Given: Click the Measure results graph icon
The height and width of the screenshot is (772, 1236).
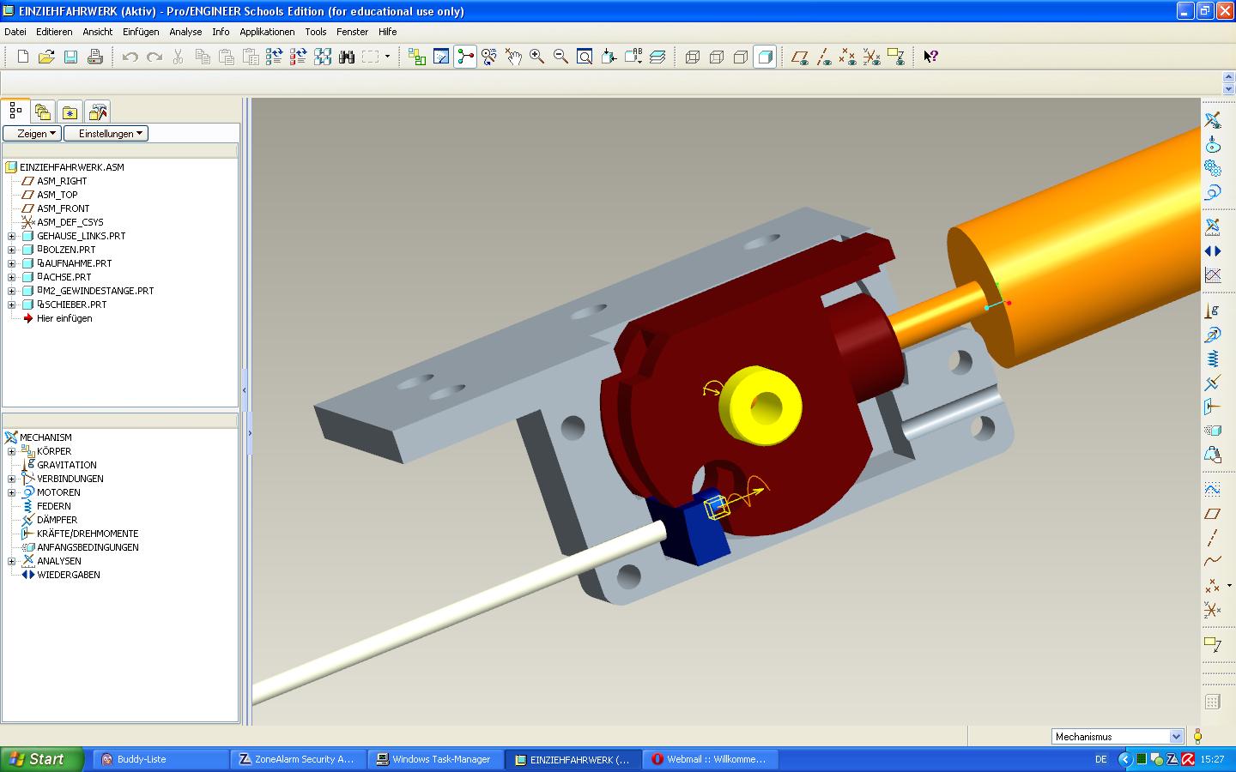Looking at the screenshot, I should 1212,275.
